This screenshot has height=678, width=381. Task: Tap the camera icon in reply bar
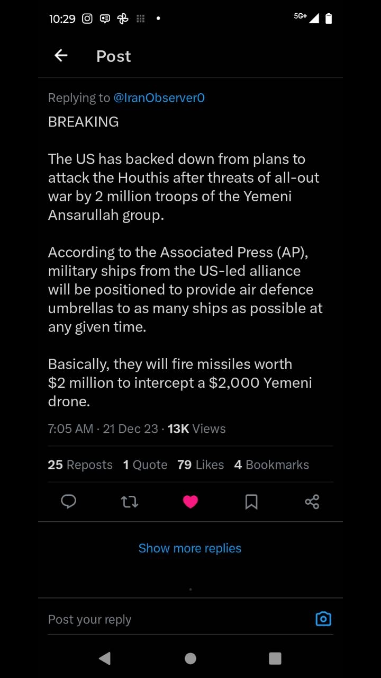pyautogui.click(x=323, y=619)
